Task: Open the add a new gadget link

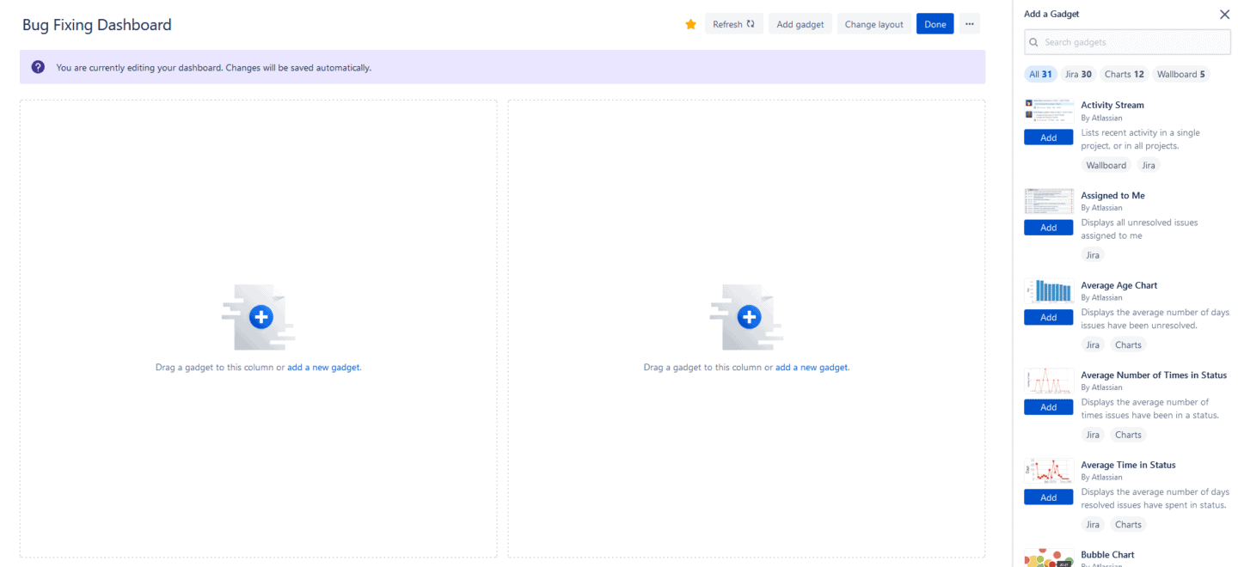Action: 323,367
